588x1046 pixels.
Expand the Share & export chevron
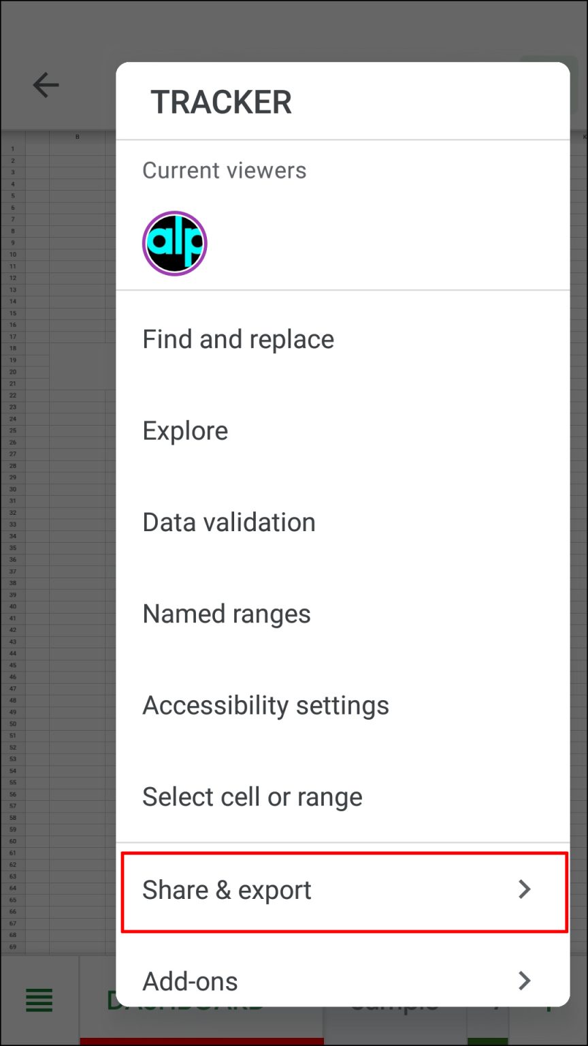pyautogui.click(x=524, y=889)
